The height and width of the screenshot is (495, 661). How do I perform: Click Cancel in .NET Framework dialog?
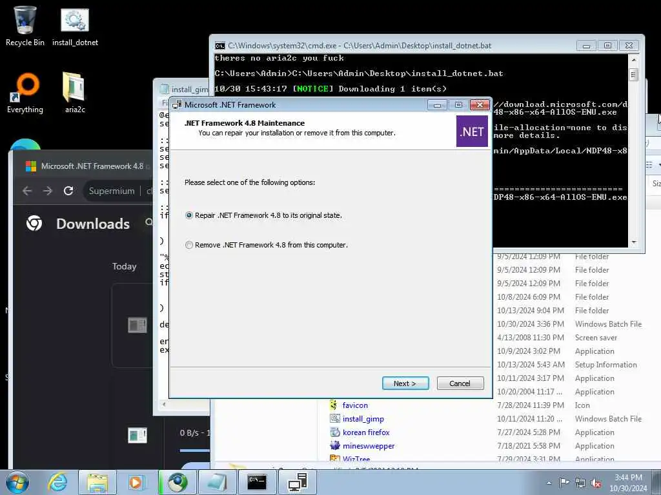tap(460, 383)
